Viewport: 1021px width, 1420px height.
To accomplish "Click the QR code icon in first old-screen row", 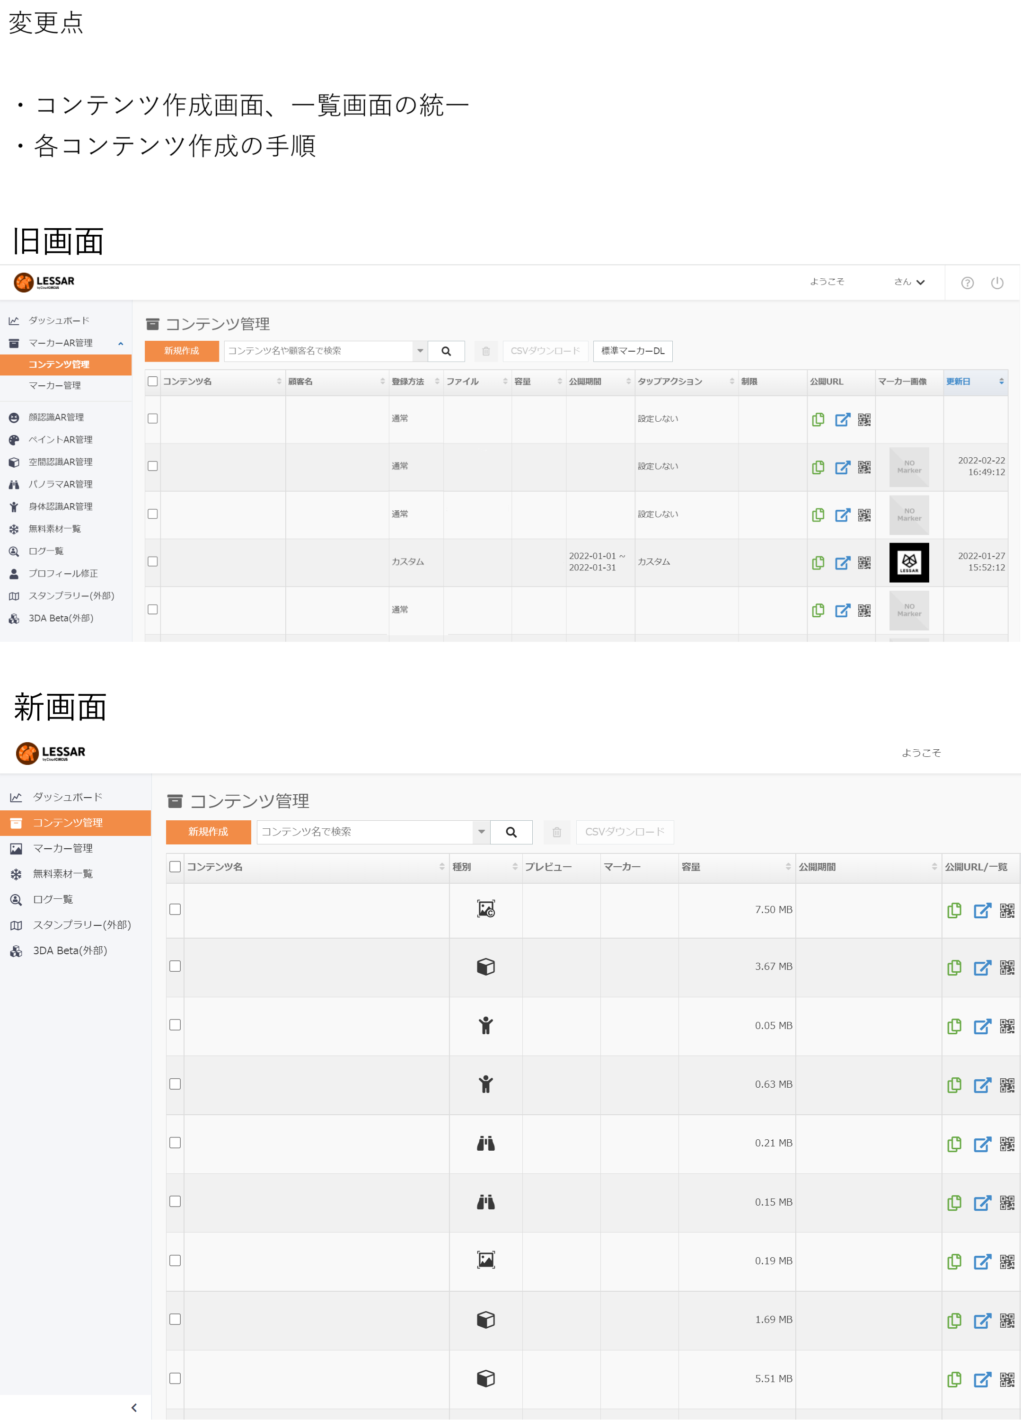I will [x=864, y=419].
